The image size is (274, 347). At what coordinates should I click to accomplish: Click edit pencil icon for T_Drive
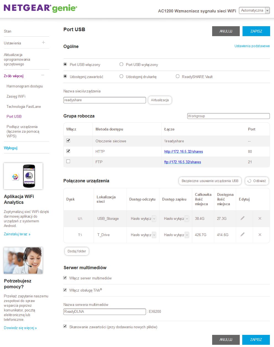243,234
